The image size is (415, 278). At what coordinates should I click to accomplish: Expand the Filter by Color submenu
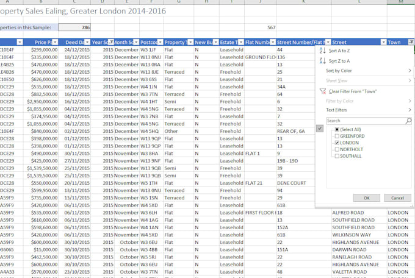(x=365, y=101)
